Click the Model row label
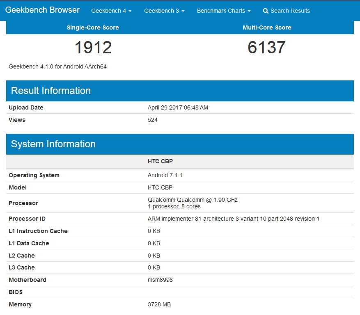Viewport: 360px width, 315px height. pyautogui.click(x=18, y=187)
